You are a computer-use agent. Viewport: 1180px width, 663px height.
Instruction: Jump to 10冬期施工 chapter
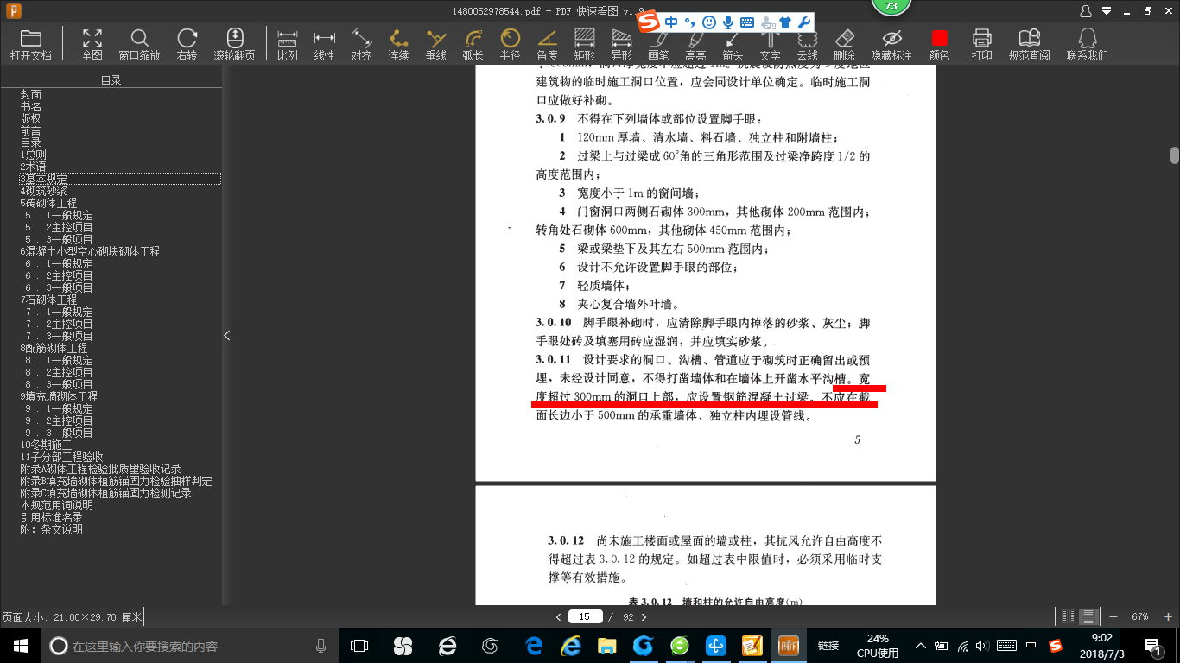tap(46, 445)
